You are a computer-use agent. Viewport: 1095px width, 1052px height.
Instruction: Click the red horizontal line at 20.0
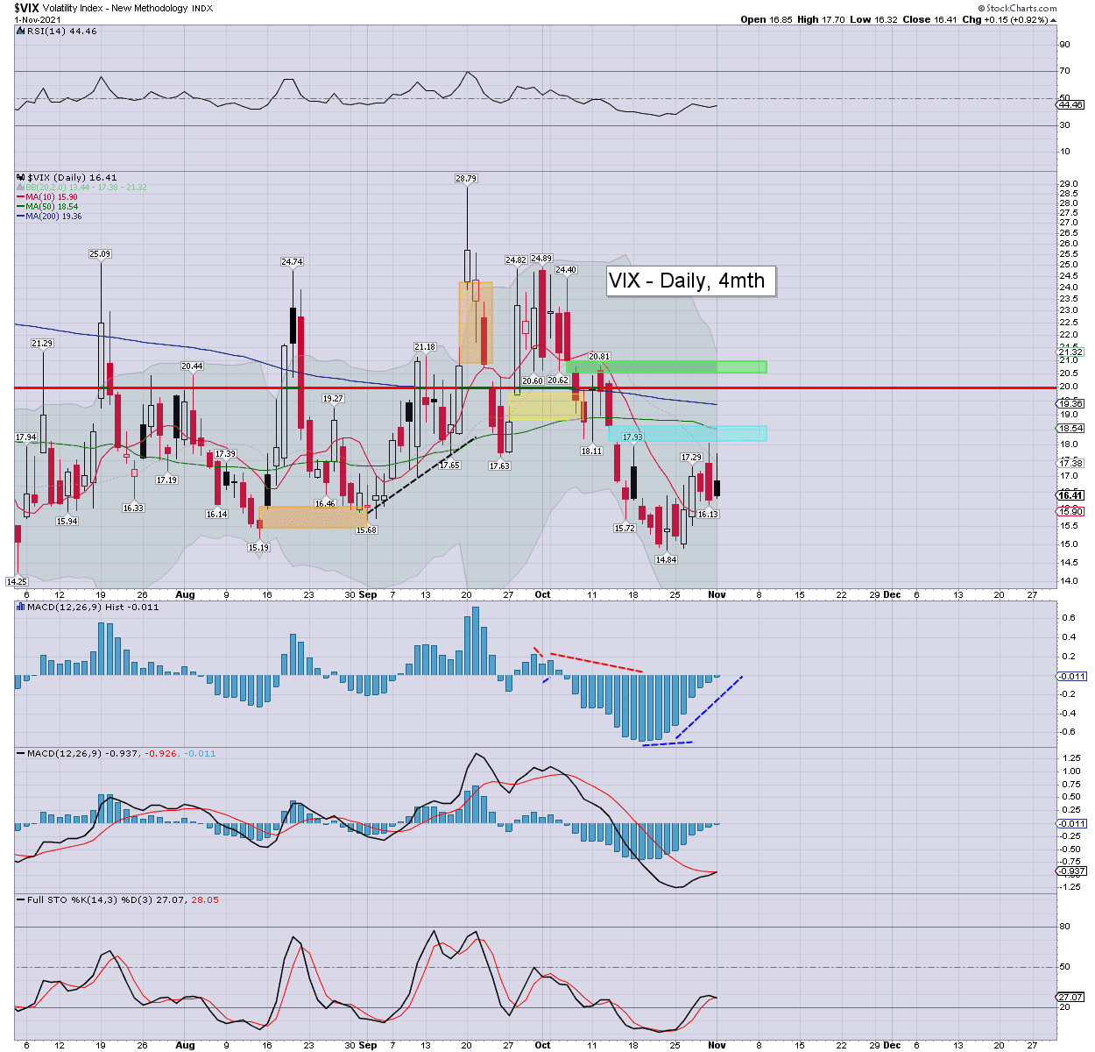point(534,387)
